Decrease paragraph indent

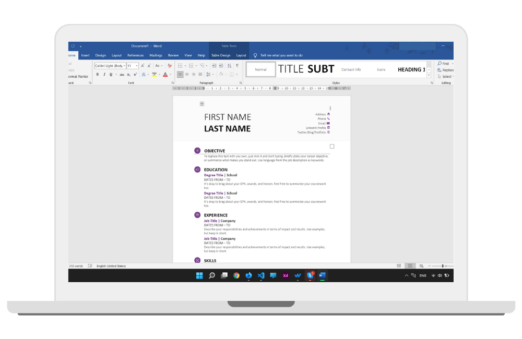(215, 66)
